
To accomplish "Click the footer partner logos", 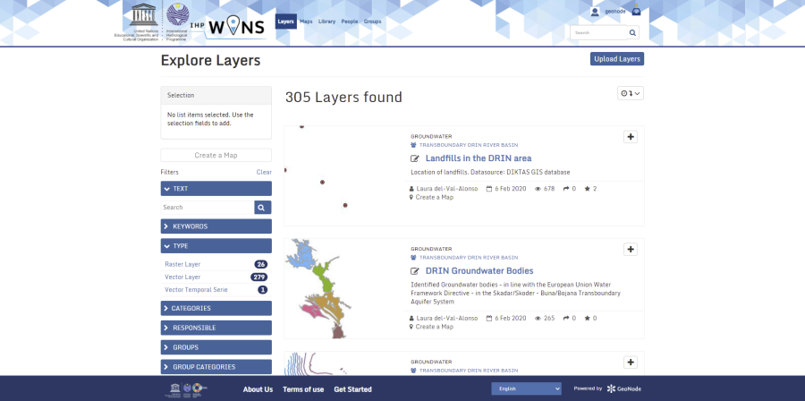I will [186, 389].
